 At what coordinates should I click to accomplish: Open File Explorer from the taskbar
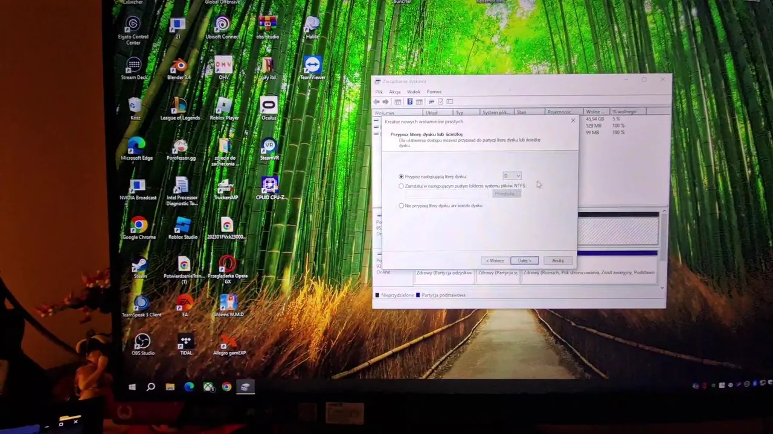tap(170, 387)
